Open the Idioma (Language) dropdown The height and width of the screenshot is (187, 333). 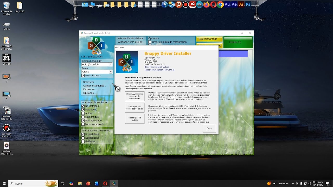[97, 64]
